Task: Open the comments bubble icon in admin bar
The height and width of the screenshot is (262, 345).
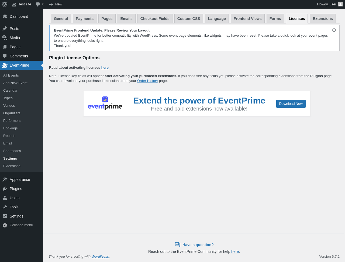Action: (x=38, y=4)
